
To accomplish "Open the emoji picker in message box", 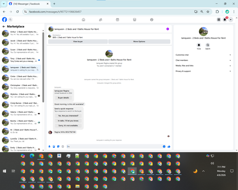I will (164, 147).
